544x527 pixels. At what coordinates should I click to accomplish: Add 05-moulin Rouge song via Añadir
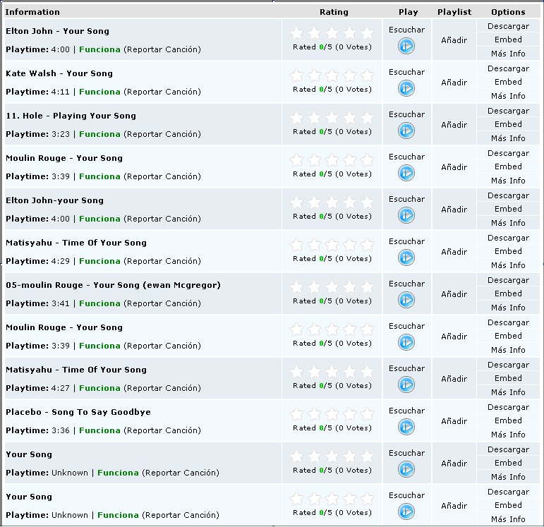coord(454,294)
